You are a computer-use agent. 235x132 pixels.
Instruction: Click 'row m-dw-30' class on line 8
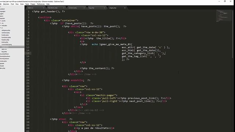[94, 33]
